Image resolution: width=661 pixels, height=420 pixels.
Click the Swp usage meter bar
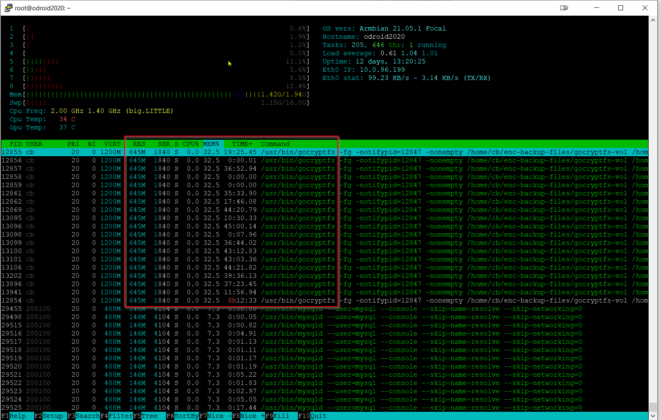tap(166, 103)
